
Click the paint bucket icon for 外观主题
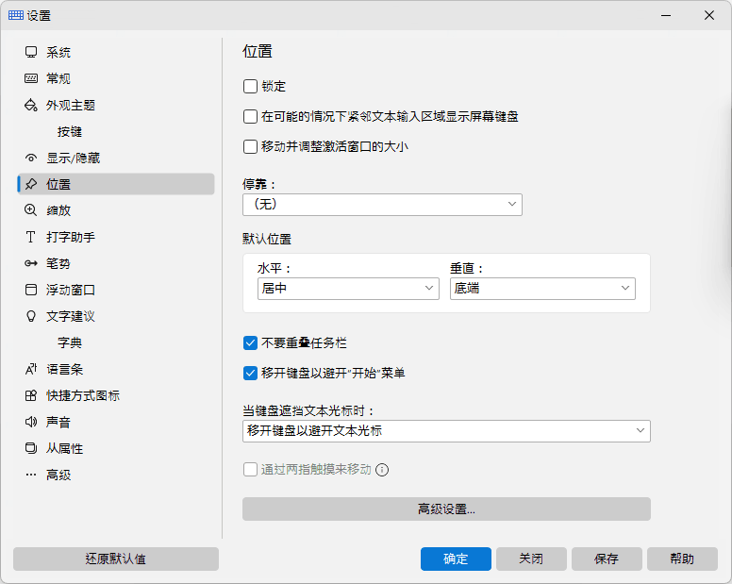(x=31, y=105)
